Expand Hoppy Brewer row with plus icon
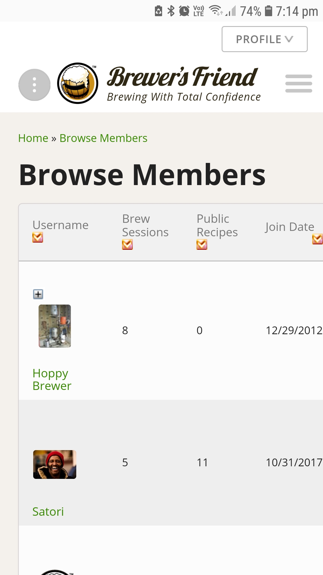 point(38,294)
